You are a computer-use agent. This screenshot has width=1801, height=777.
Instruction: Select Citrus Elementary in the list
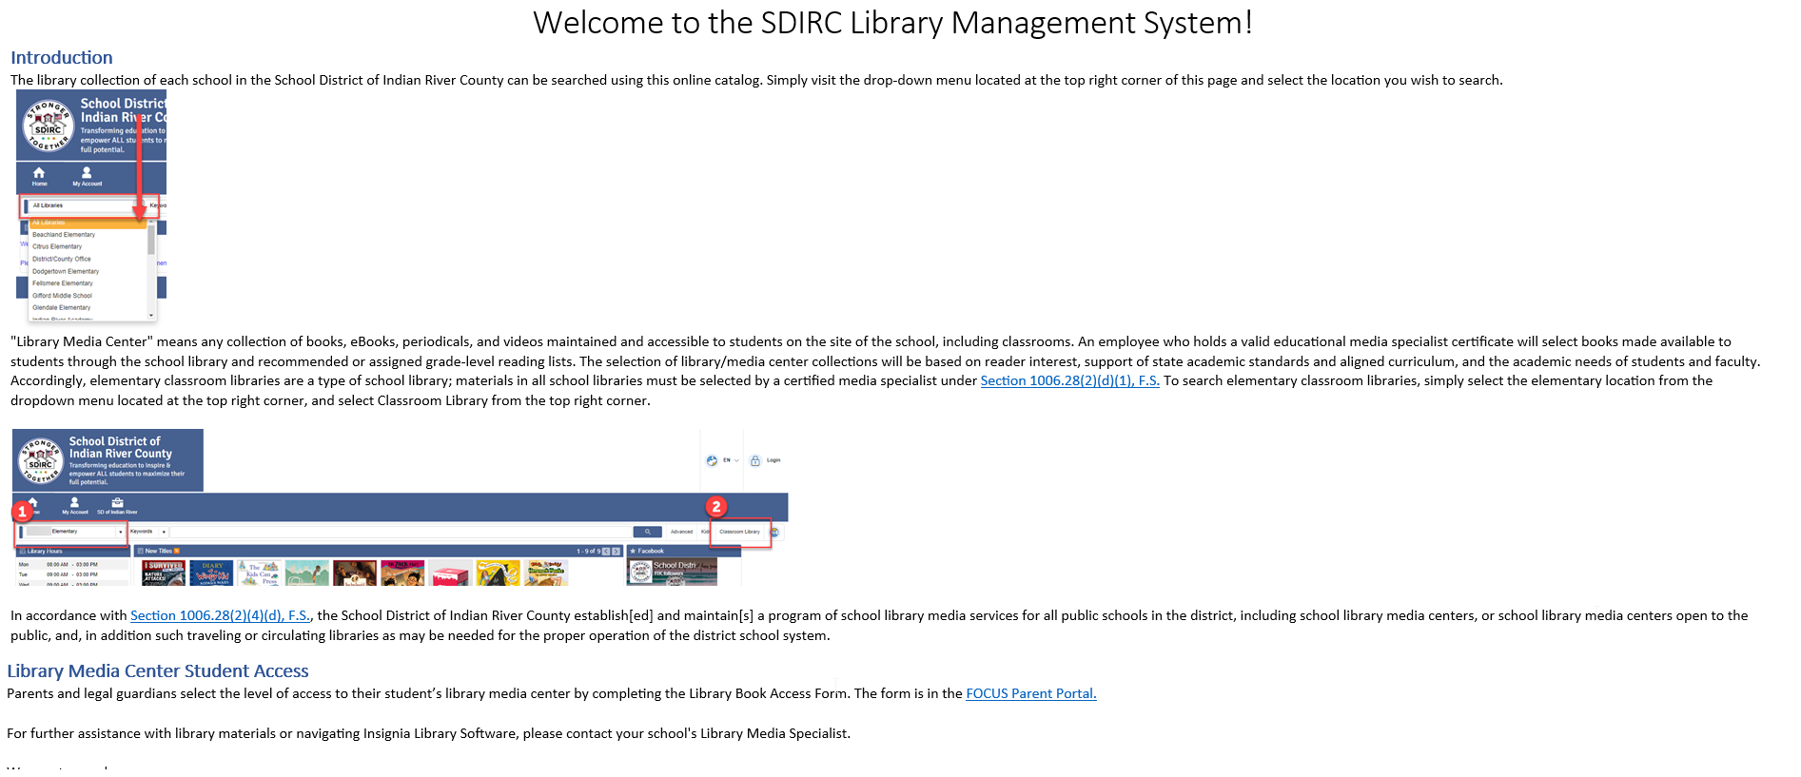coord(57,246)
